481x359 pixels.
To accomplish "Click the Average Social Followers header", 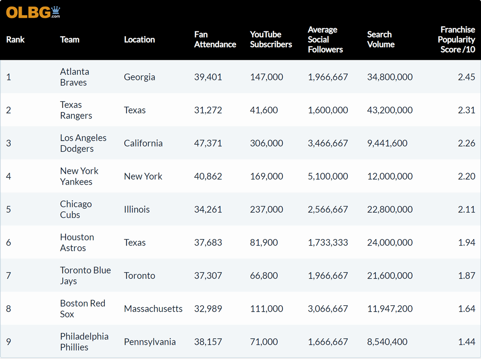I will [x=326, y=40].
